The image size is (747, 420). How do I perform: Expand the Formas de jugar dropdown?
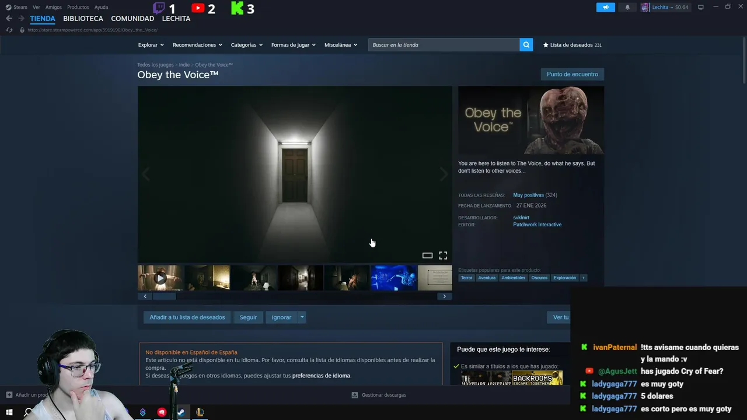(x=294, y=45)
